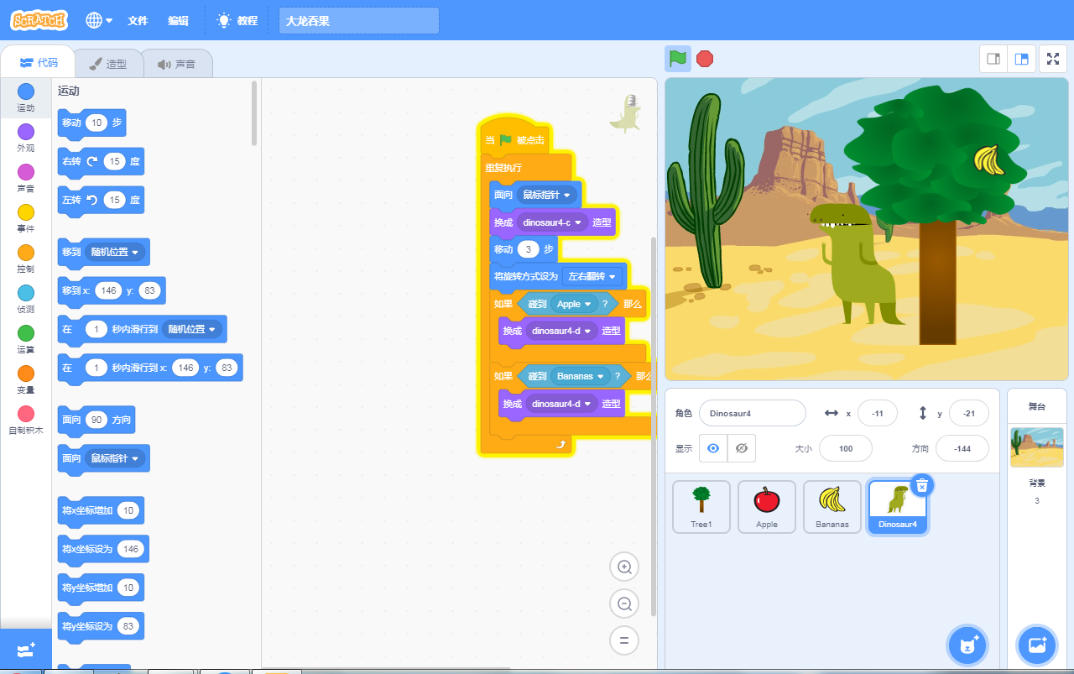Screen dimensions: 1074x674
Task: Expand 移到 随机位置 dropdown in palette
Action: point(115,252)
